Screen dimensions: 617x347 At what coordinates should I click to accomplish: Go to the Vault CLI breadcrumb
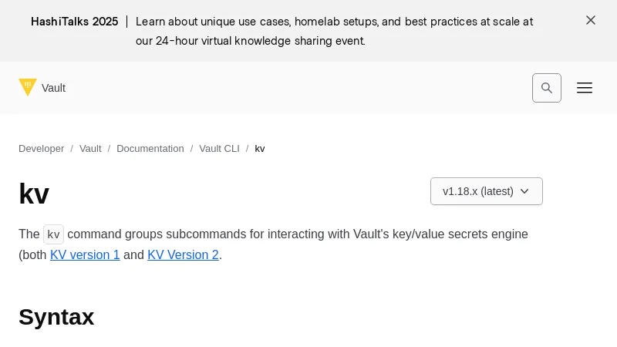(x=219, y=149)
